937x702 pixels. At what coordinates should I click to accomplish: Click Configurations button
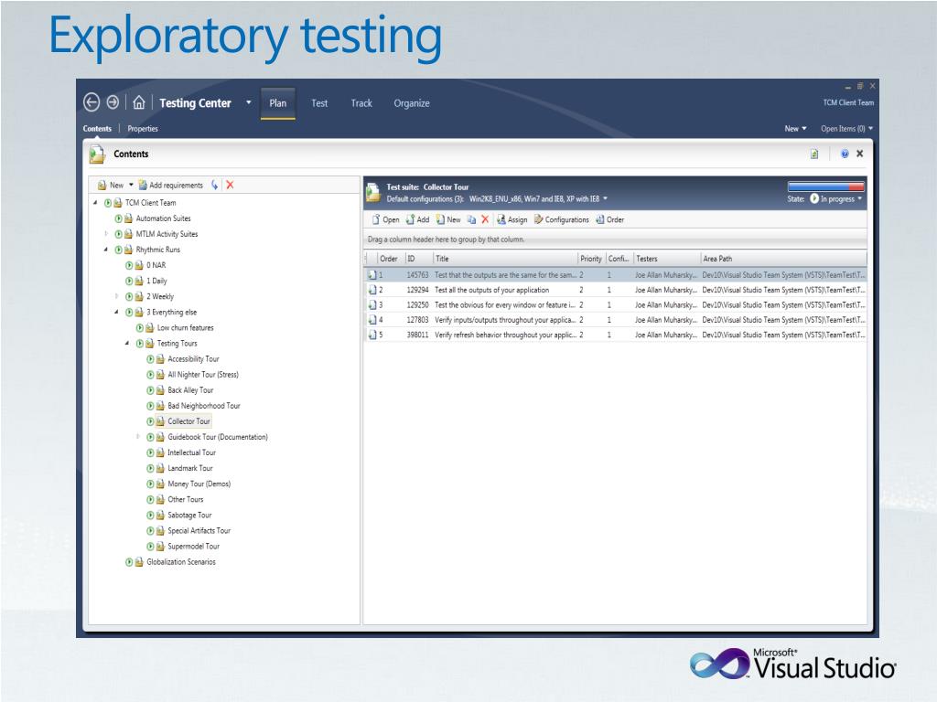click(562, 219)
